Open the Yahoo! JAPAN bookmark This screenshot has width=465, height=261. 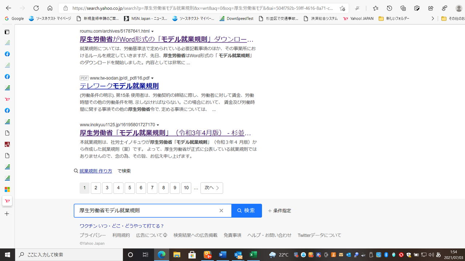pos(358,19)
